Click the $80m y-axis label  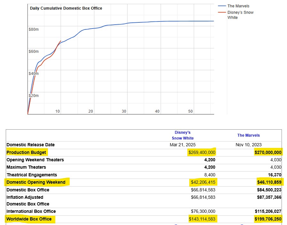(x=34, y=29)
